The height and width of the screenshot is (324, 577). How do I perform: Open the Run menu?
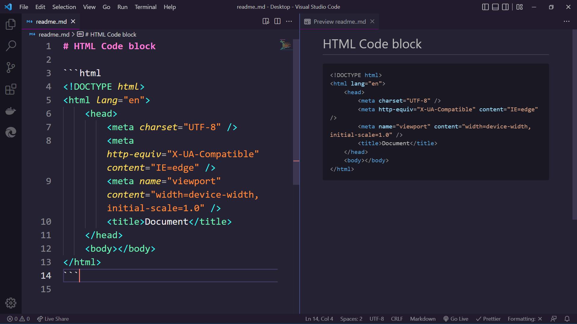pos(122,7)
